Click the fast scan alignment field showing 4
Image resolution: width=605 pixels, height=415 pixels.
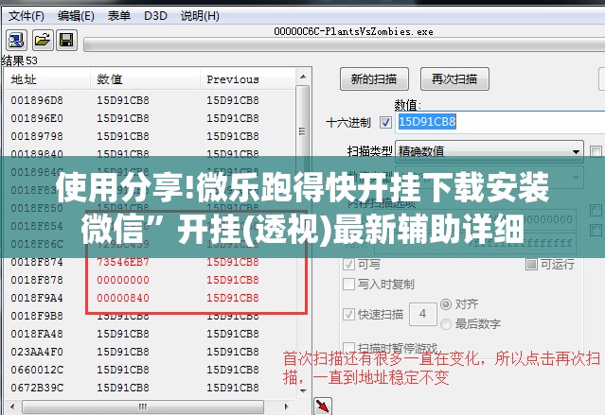point(422,314)
